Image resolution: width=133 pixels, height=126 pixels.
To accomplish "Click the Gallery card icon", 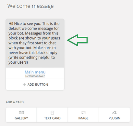I will point(21,113).
